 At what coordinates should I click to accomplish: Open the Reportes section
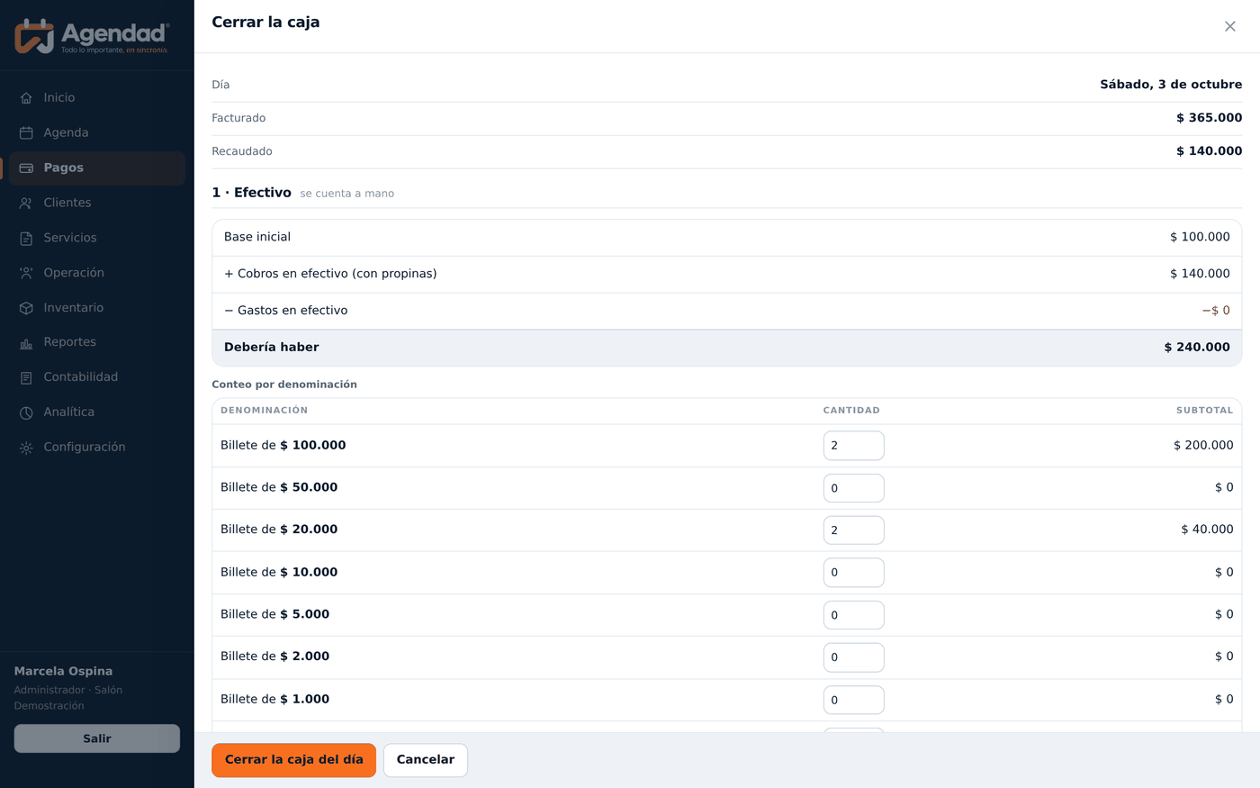(x=97, y=342)
